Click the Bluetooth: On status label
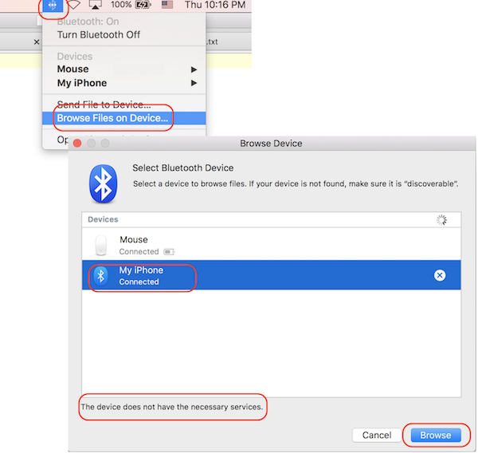The height and width of the screenshot is (453, 478). tap(88, 22)
